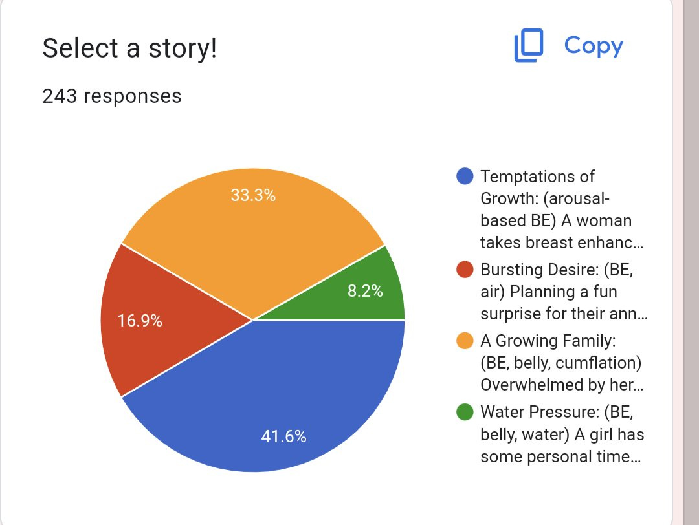Click the 8.2% percentage label
Image resolution: width=699 pixels, height=525 pixels.
(x=365, y=291)
